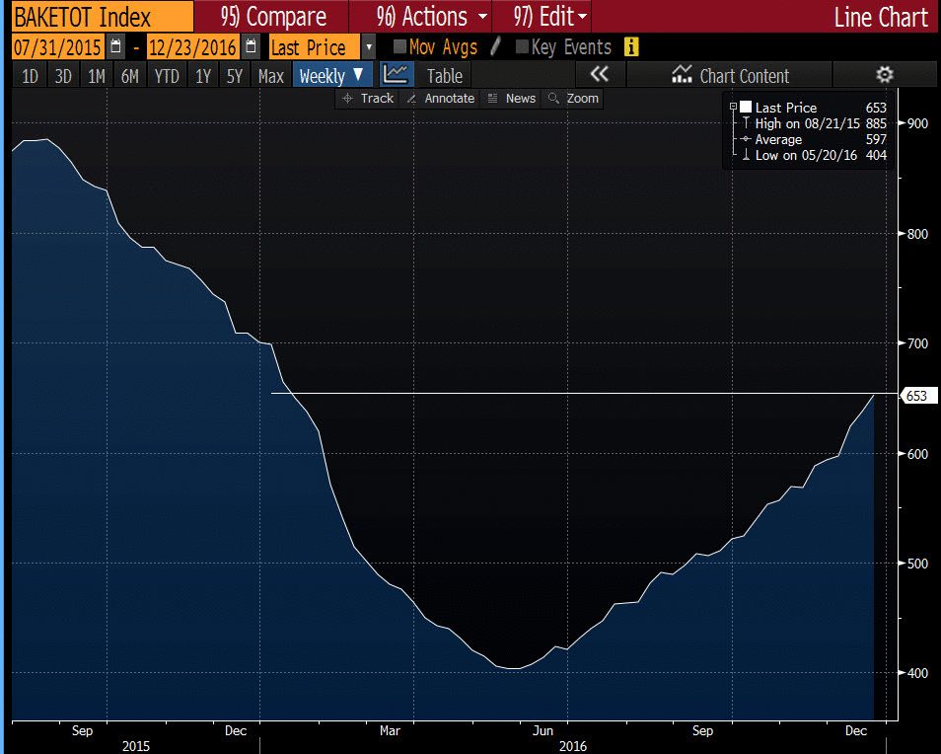Click the 653 last price axis marker
941x754 pixels.
pyautogui.click(x=918, y=396)
